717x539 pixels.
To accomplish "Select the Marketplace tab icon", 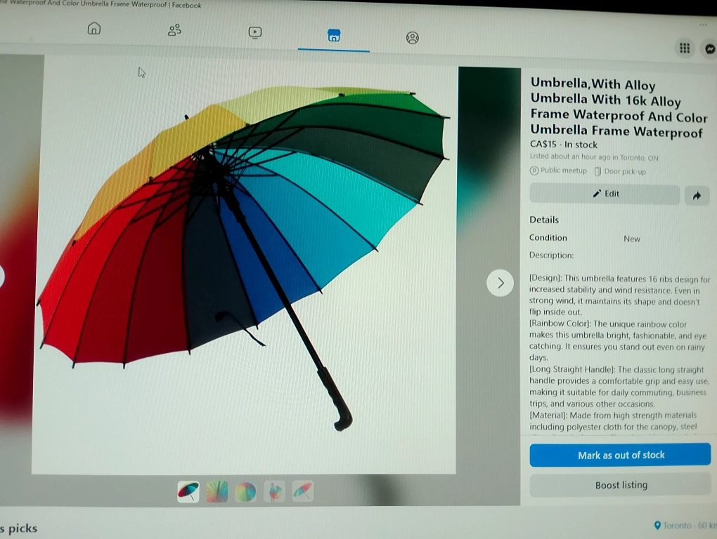I will (334, 35).
